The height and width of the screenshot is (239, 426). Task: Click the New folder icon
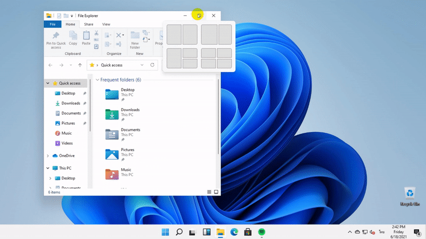[x=135, y=36]
